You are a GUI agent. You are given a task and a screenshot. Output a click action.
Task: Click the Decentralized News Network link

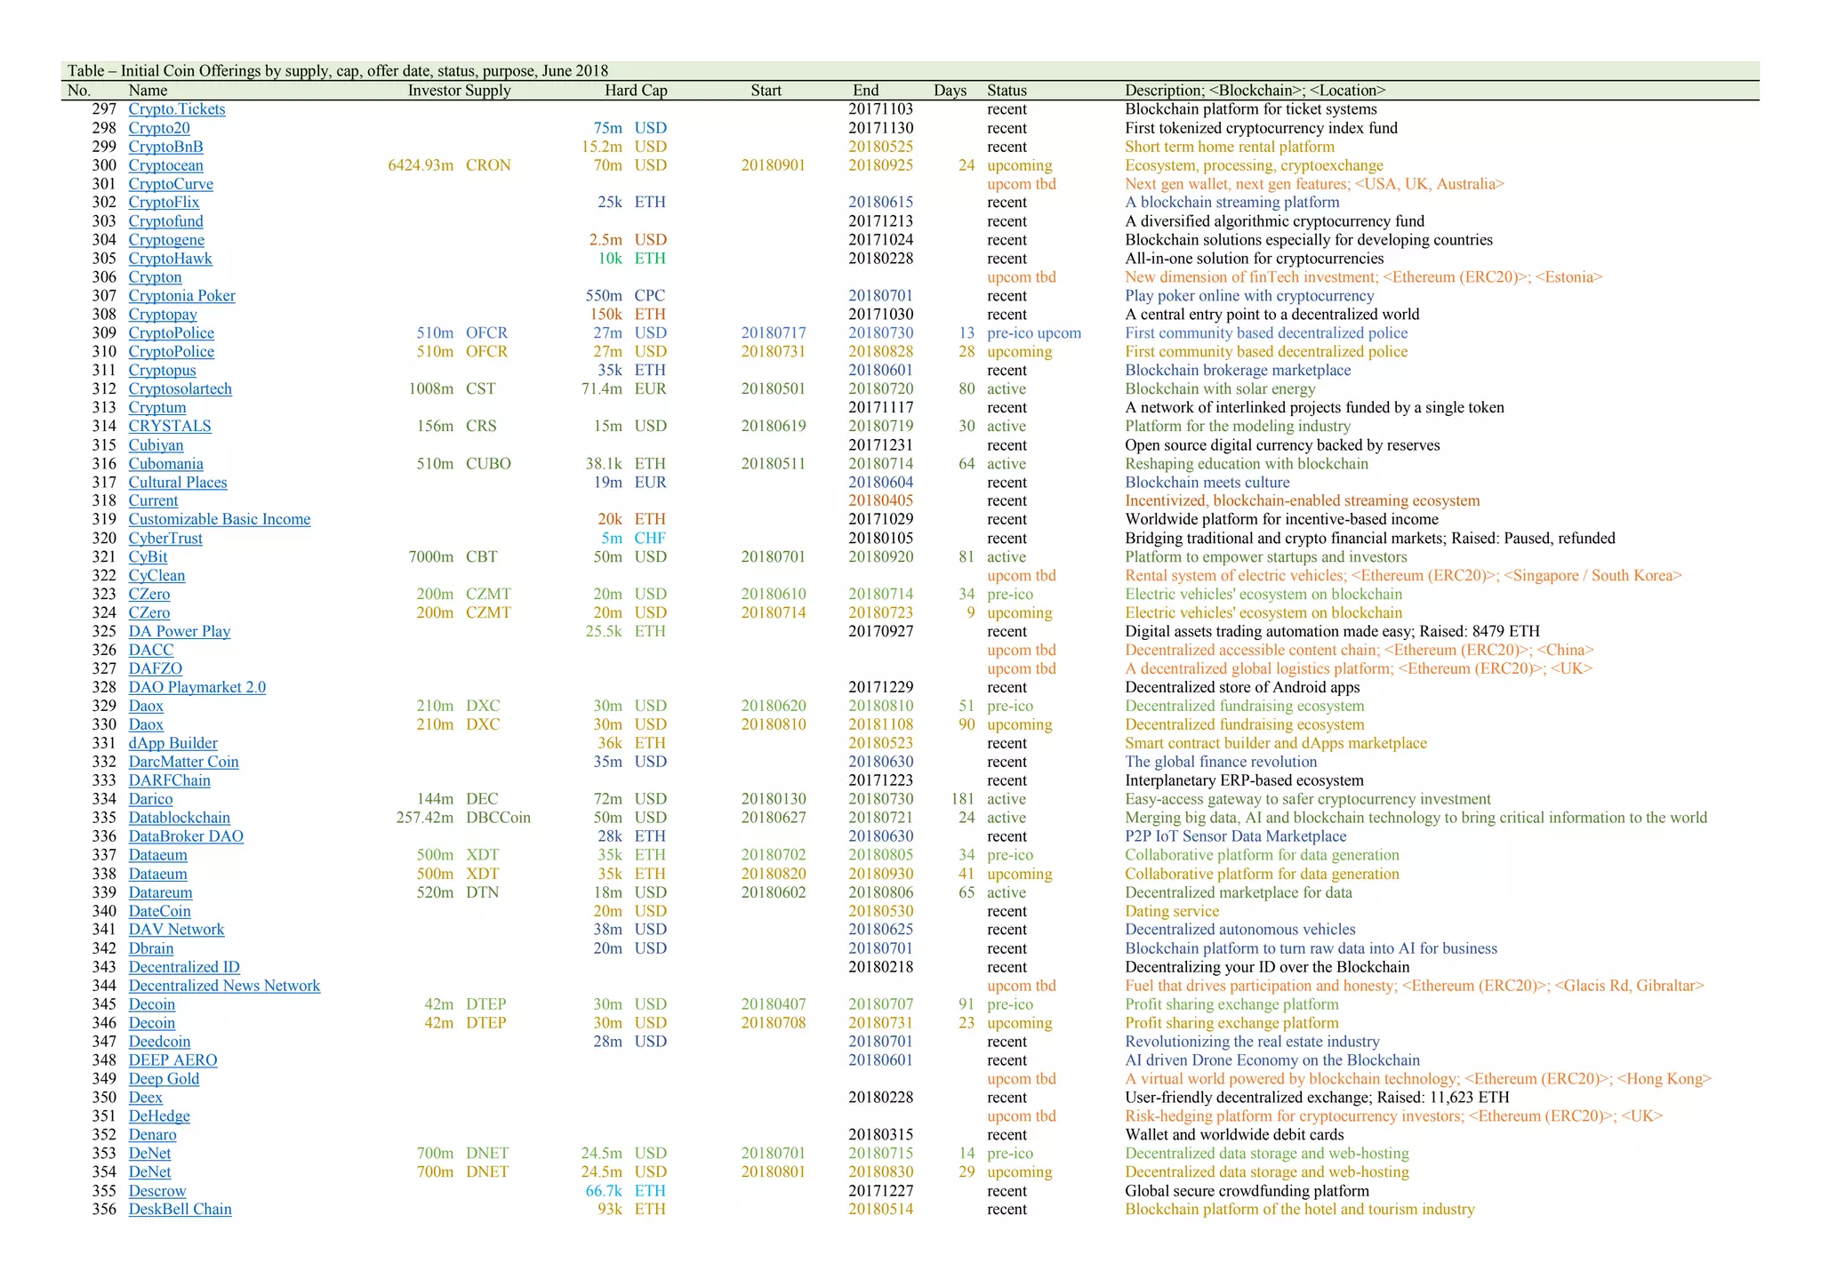[224, 986]
